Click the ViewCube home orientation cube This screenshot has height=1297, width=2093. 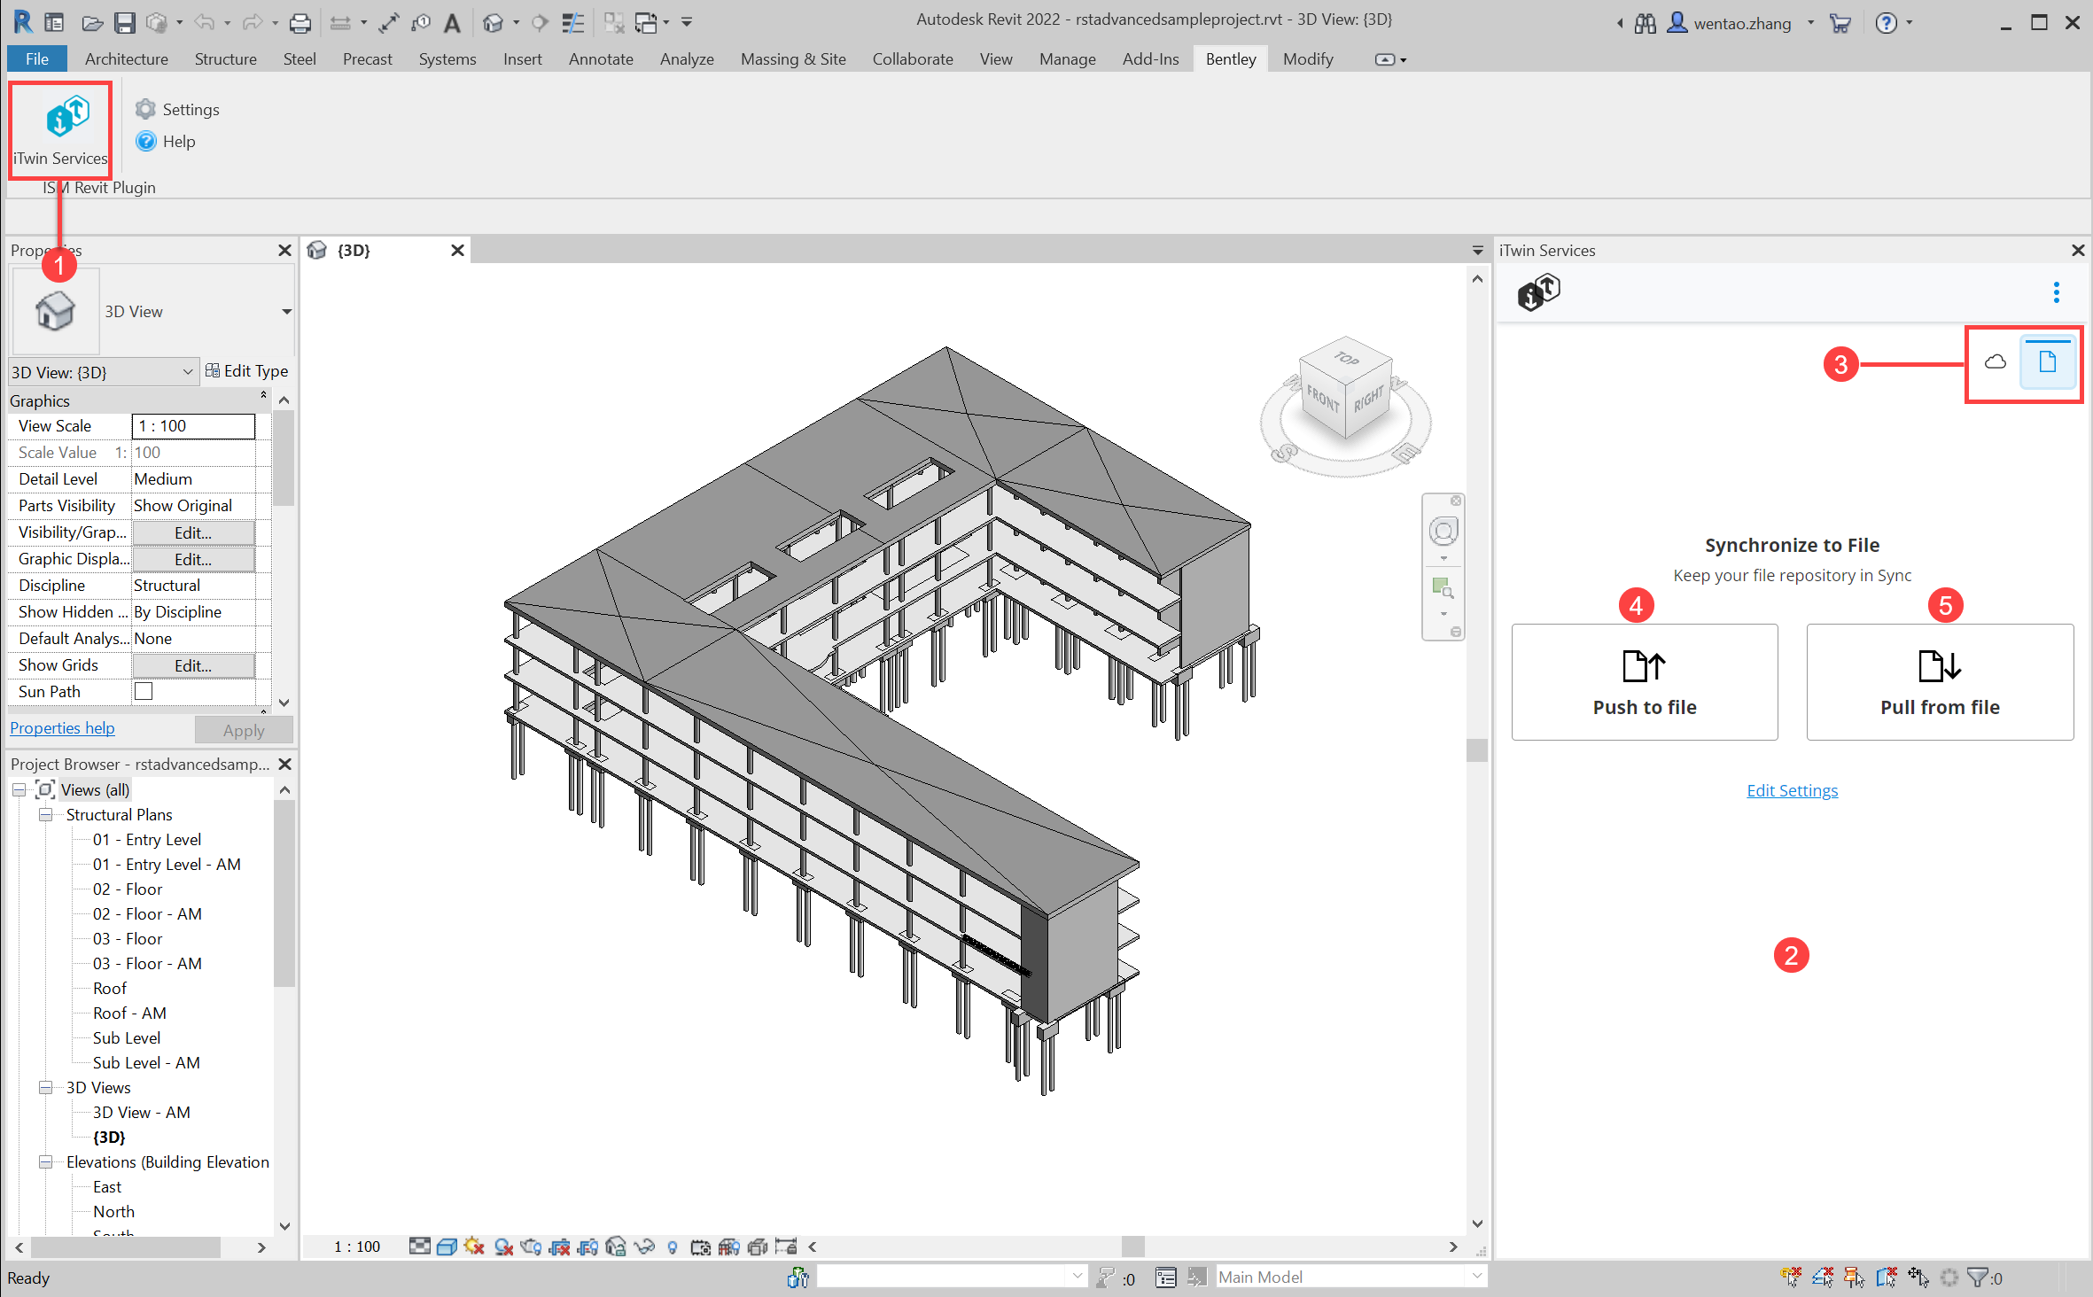pyautogui.click(x=1344, y=390)
